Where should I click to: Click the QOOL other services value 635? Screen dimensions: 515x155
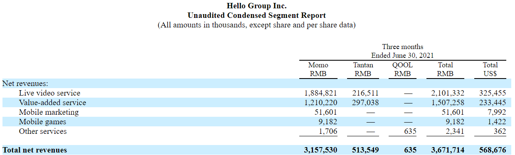point(410,131)
